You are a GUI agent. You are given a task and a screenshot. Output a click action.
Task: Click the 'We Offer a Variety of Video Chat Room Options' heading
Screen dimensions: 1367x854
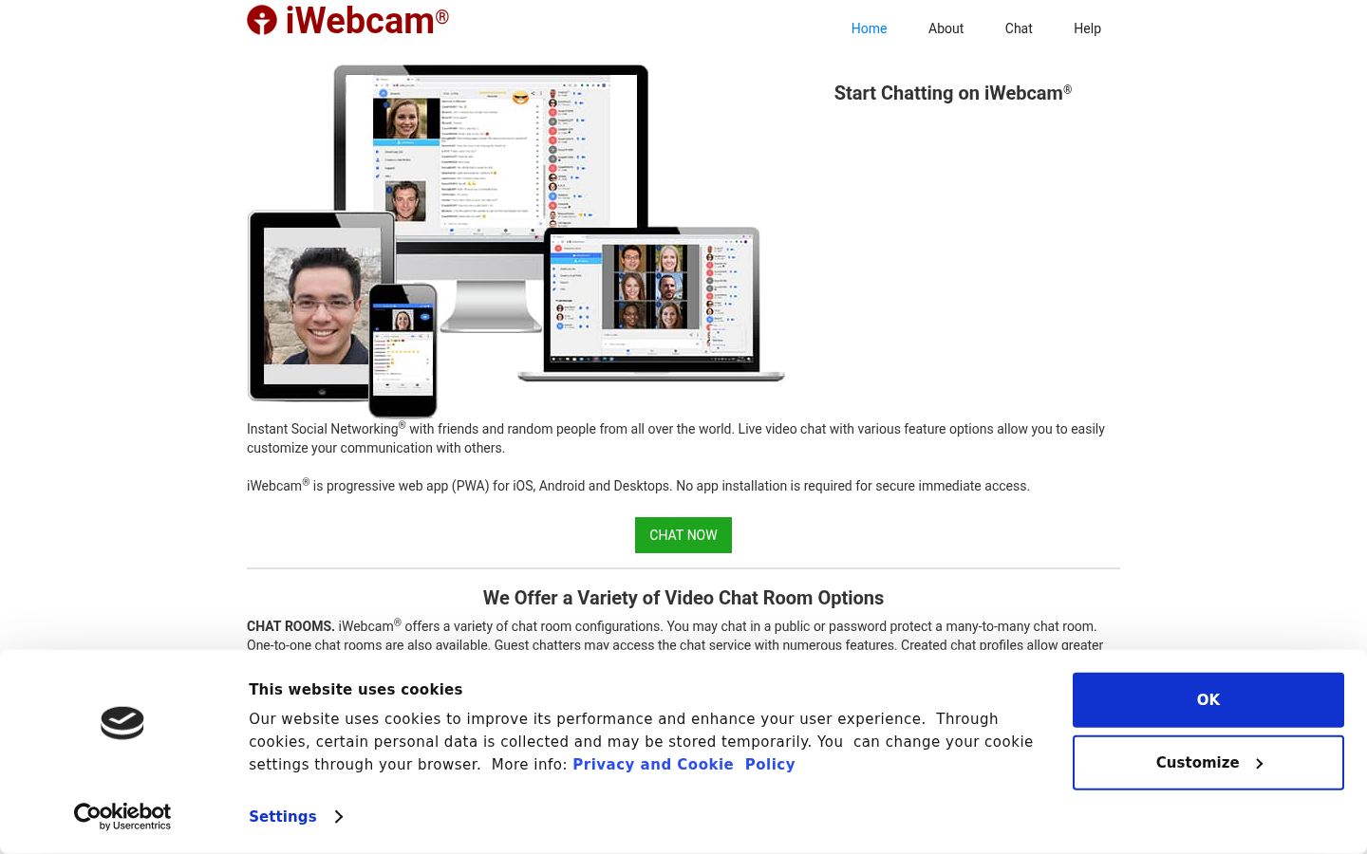[683, 598]
